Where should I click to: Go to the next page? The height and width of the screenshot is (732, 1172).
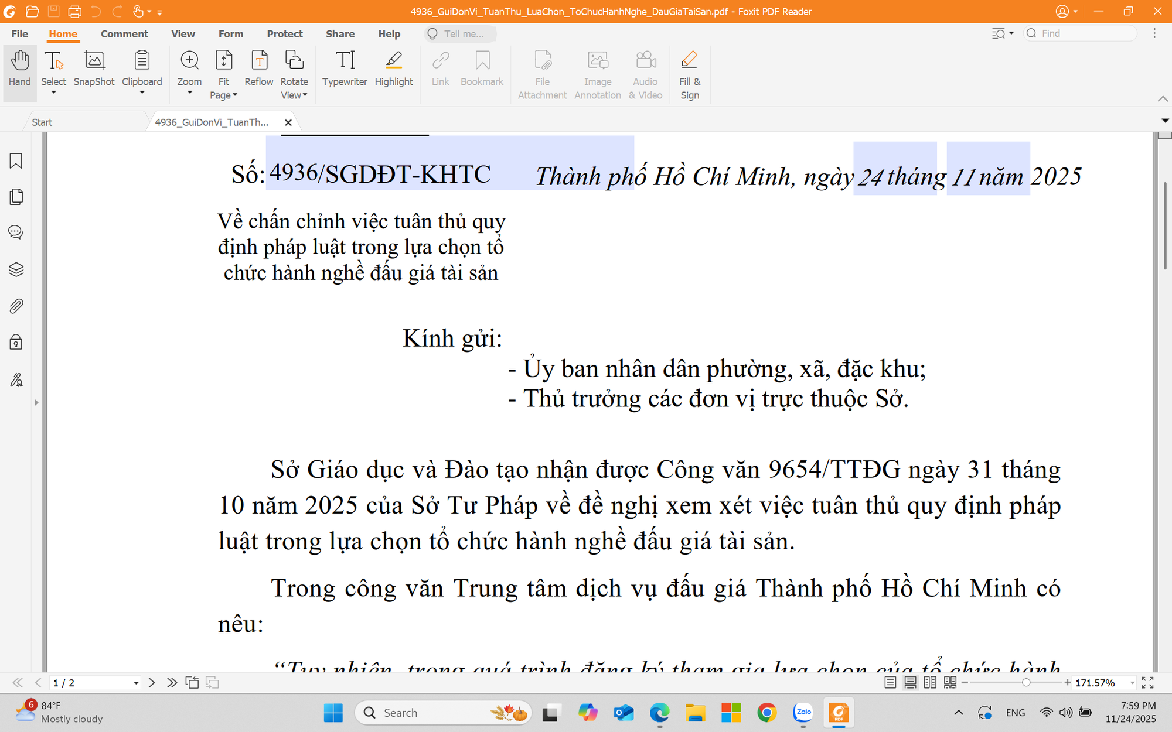point(152,683)
